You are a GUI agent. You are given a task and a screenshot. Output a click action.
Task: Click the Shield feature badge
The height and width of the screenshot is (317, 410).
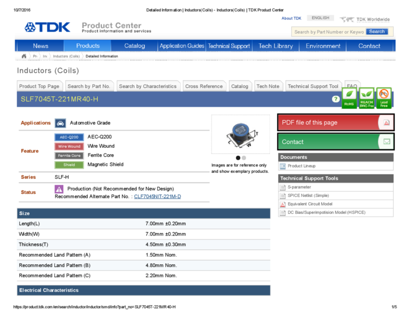pyautogui.click(x=69, y=165)
